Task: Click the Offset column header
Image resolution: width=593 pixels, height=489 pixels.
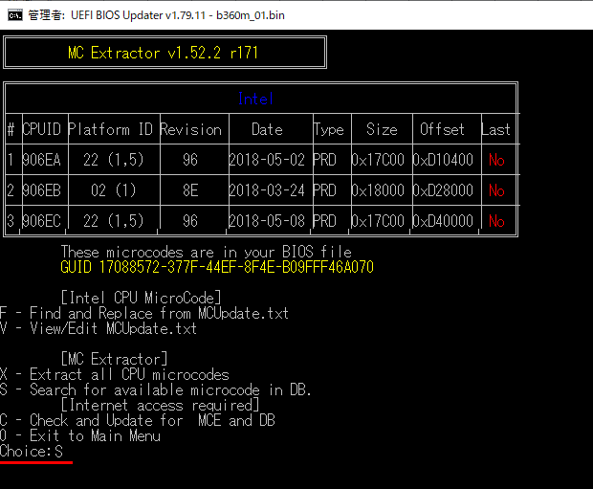Action: [442, 129]
